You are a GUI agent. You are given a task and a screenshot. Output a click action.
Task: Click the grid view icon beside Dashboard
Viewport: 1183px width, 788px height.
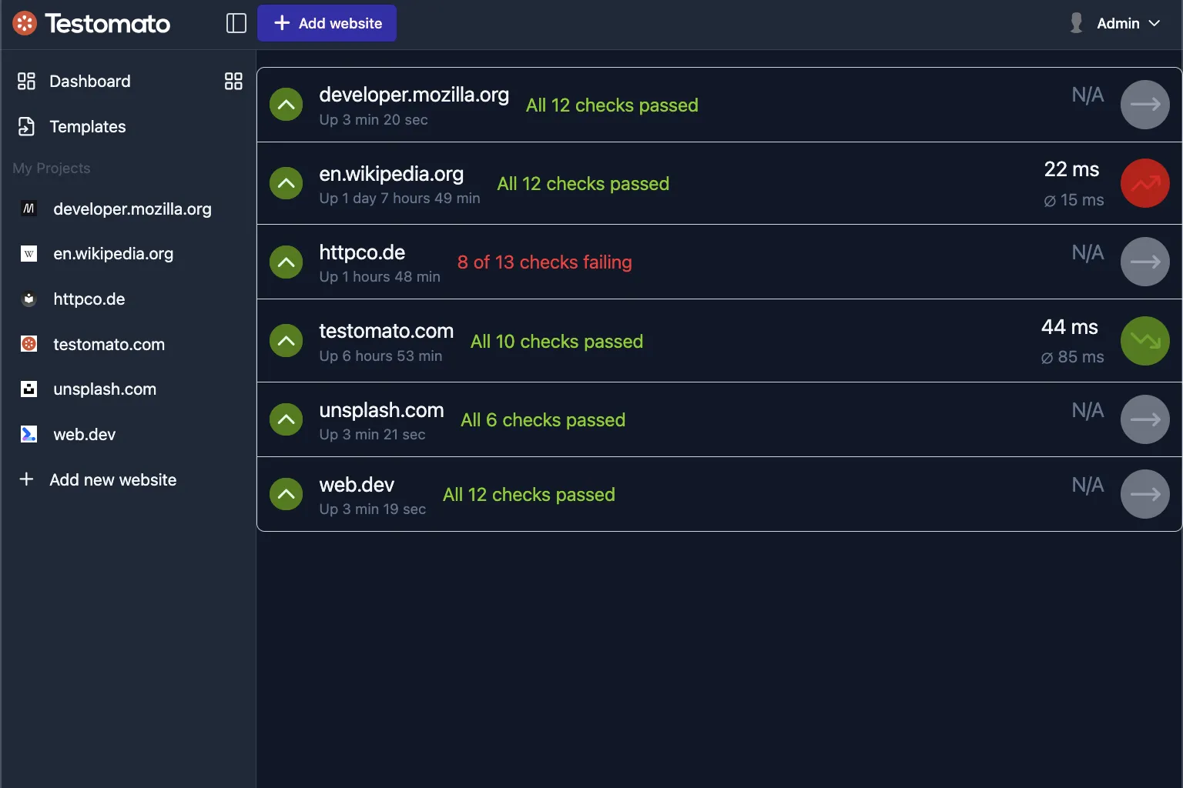coord(233,81)
